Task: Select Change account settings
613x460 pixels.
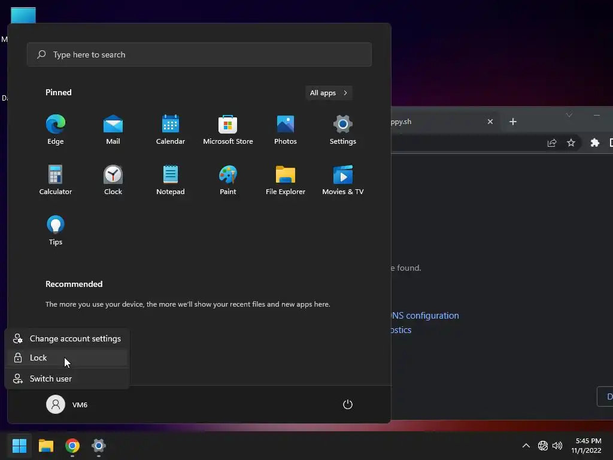Action: tap(67, 339)
